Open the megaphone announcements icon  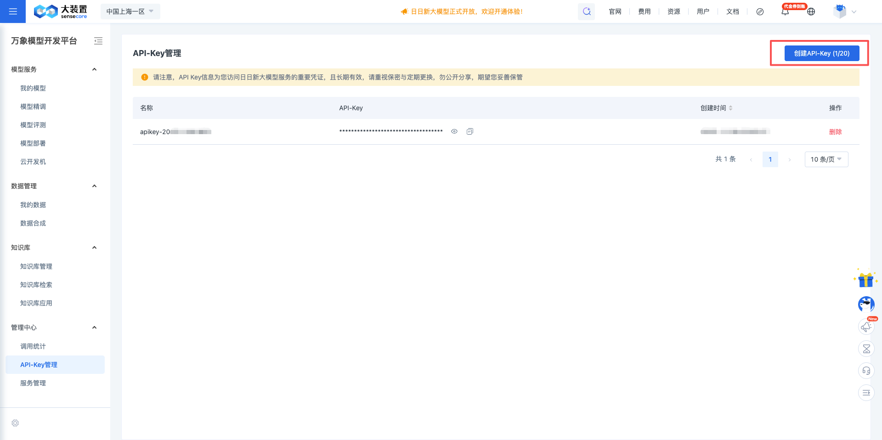click(866, 327)
